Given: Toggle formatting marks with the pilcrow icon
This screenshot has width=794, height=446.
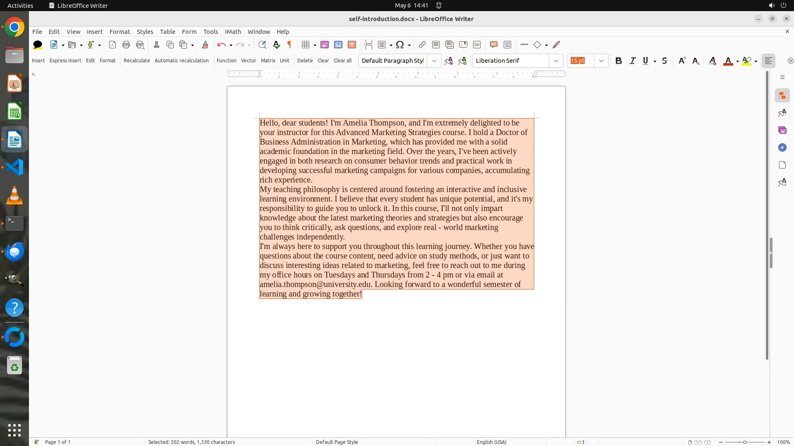Looking at the screenshot, I should pos(289,45).
